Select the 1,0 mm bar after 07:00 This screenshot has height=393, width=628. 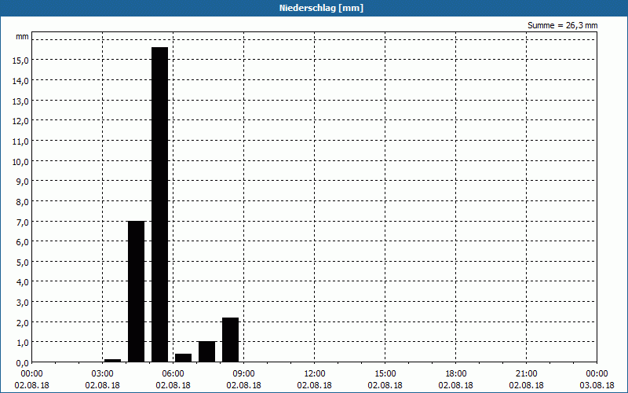206,351
